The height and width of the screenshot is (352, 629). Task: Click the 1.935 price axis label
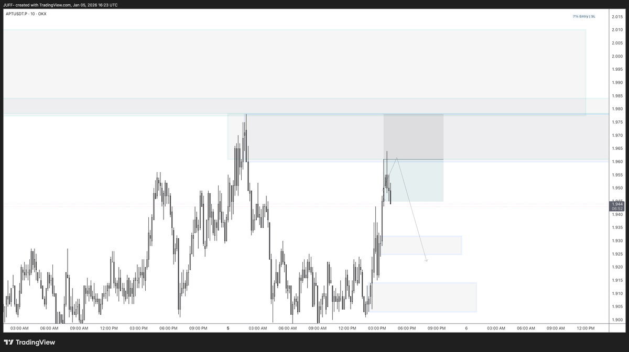click(x=616, y=228)
